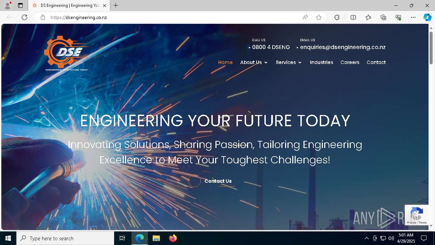Turn on Read aloud
Viewport: 435px width, 245px height.
(x=305, y=17)
